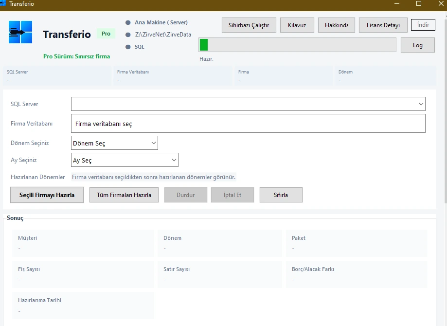Run the wizard with Sihirbazı Çalıştır
Screen dimensions: 447x326
tap(249, 25)
